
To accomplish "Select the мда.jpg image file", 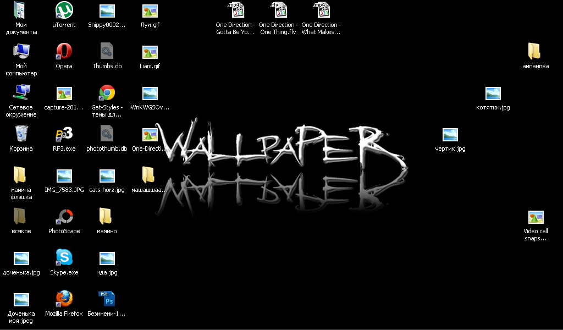I will tap(107, 259).
